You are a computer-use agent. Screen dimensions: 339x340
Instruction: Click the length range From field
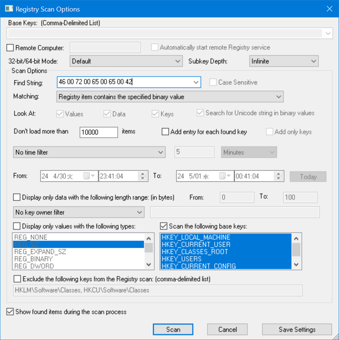click(237, 197)
